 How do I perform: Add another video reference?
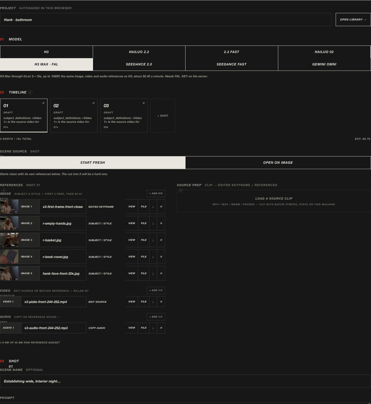156,290
